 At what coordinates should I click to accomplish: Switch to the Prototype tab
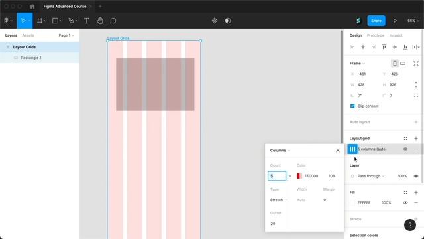376,35
